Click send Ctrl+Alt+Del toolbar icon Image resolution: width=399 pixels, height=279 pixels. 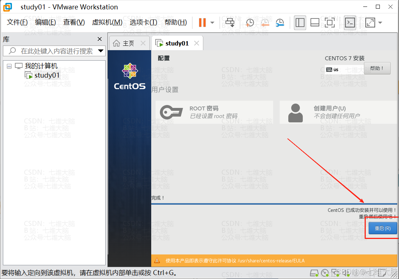(x=230, y=23)
